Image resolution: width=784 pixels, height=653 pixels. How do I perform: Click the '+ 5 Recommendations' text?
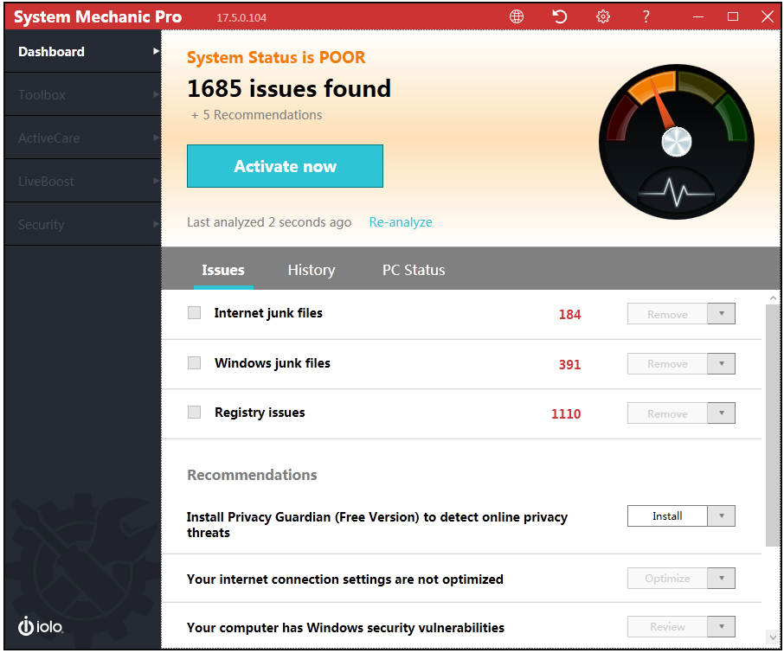pyautogui.click(x=256, y=115)
